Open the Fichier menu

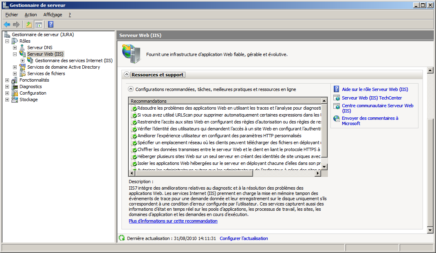coord(12,15)
